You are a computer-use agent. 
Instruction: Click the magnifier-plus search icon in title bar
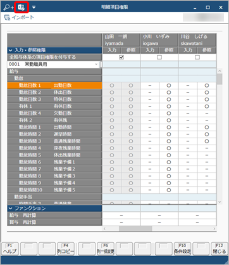(x=8, y=8)
